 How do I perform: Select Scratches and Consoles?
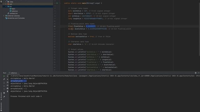(15, 18)
